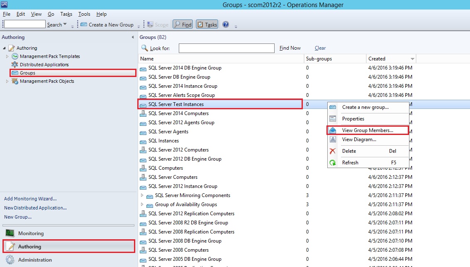470x267 pixels.
Task: Click the Authoring root node pencil icon
Action: (x=11, y=48)
